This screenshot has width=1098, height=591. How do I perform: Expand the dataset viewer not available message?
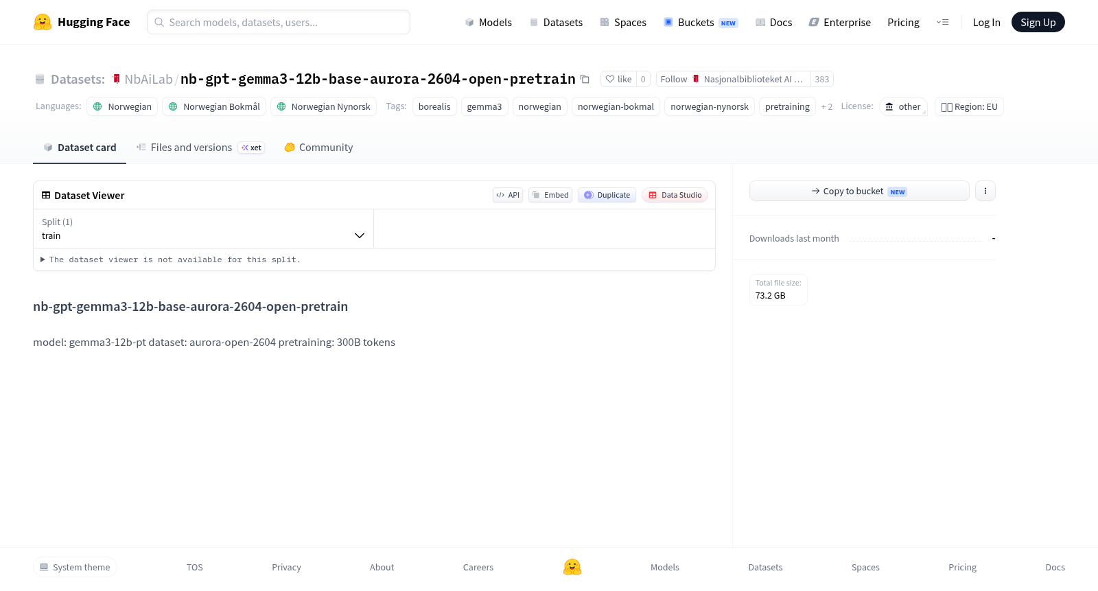(170, 259)
